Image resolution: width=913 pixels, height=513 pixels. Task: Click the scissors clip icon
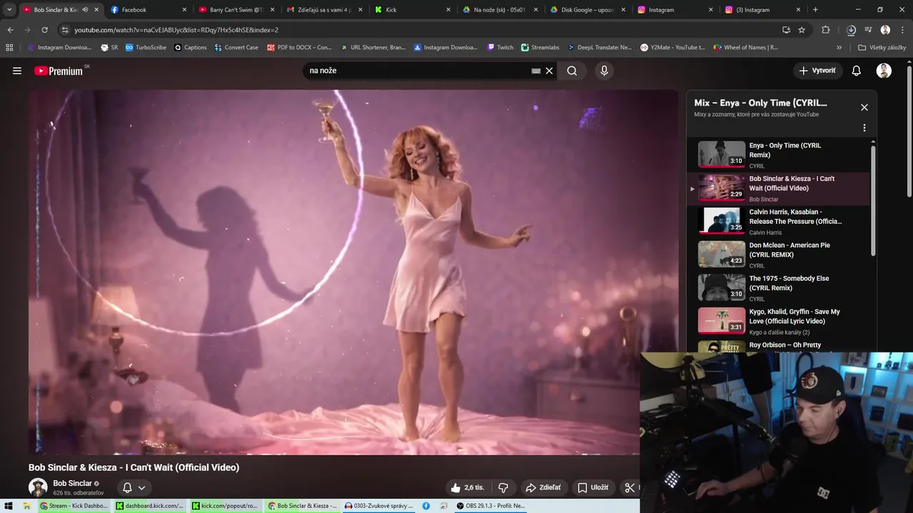[630, 487]
